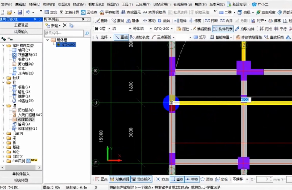Toggle 正交 orthogonal mode
The height and width of the screenshot is (190, 292).
pos(101,179)
